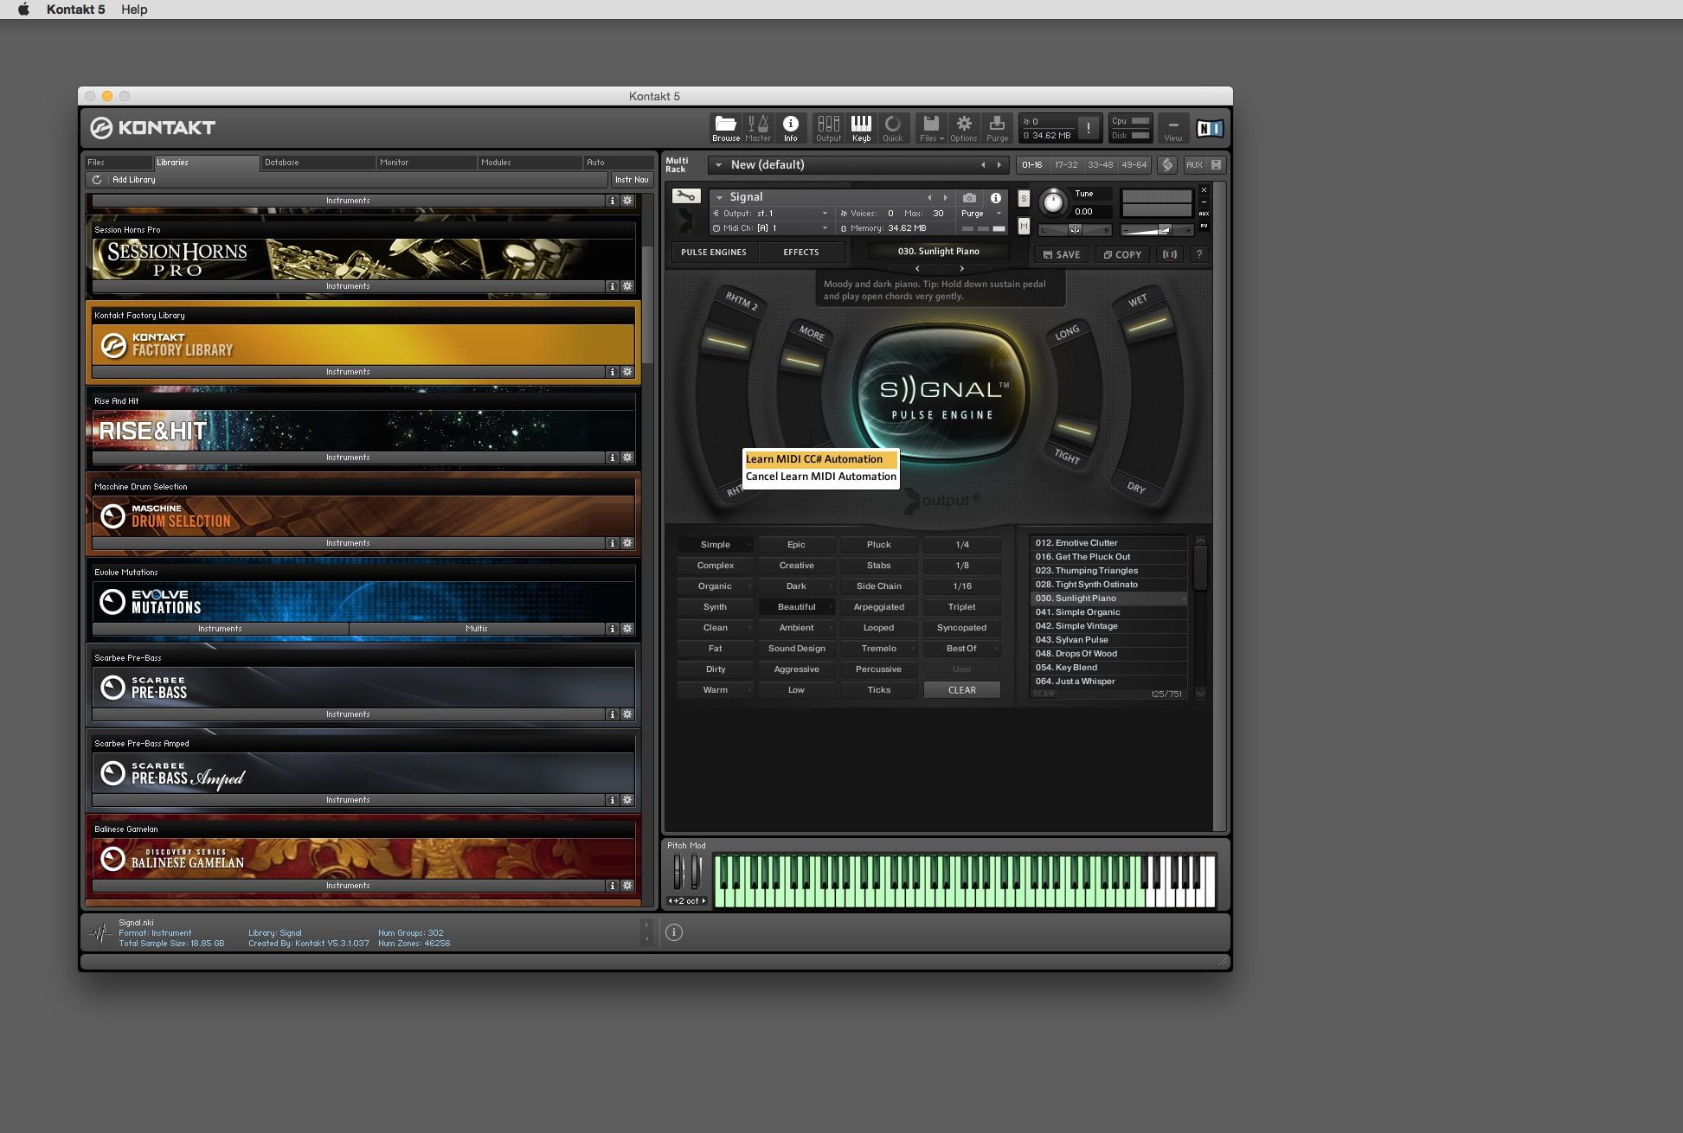Image resolution: width=1683 pixels, height=1133 pixels.
Task: Click the refresh libraries icon
Action: tap(97, 180)
